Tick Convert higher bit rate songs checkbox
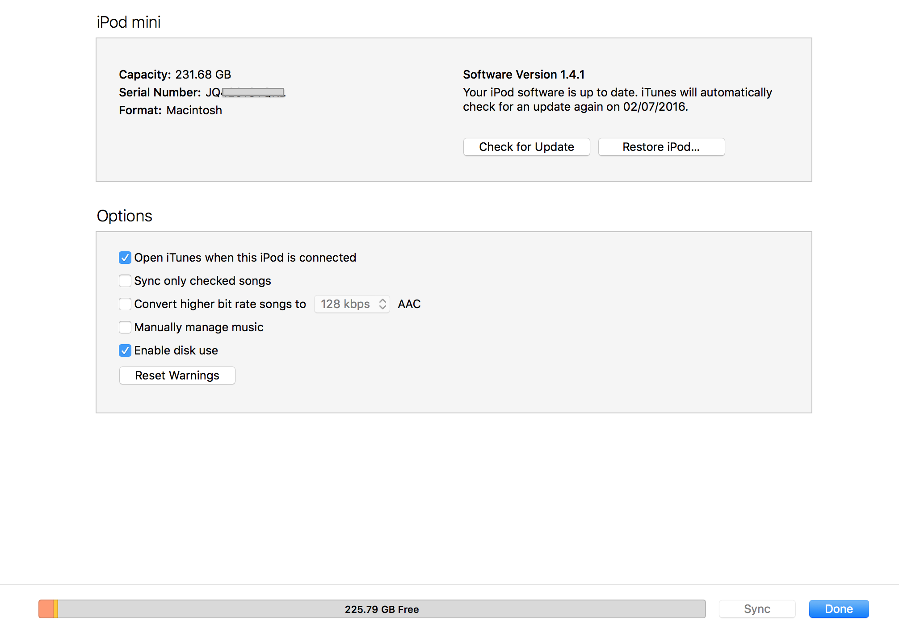899x625 pixels. click(x=125, y=304)
